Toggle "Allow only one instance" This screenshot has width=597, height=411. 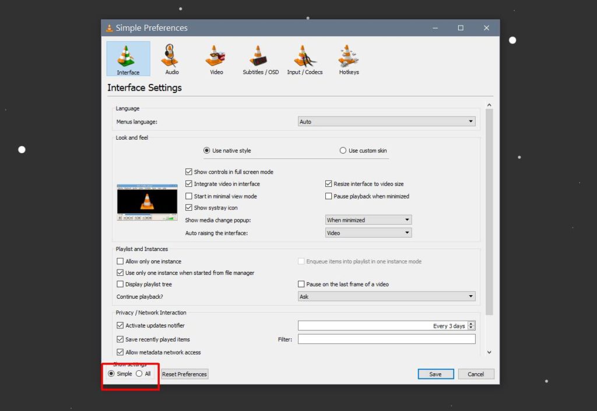120,261
